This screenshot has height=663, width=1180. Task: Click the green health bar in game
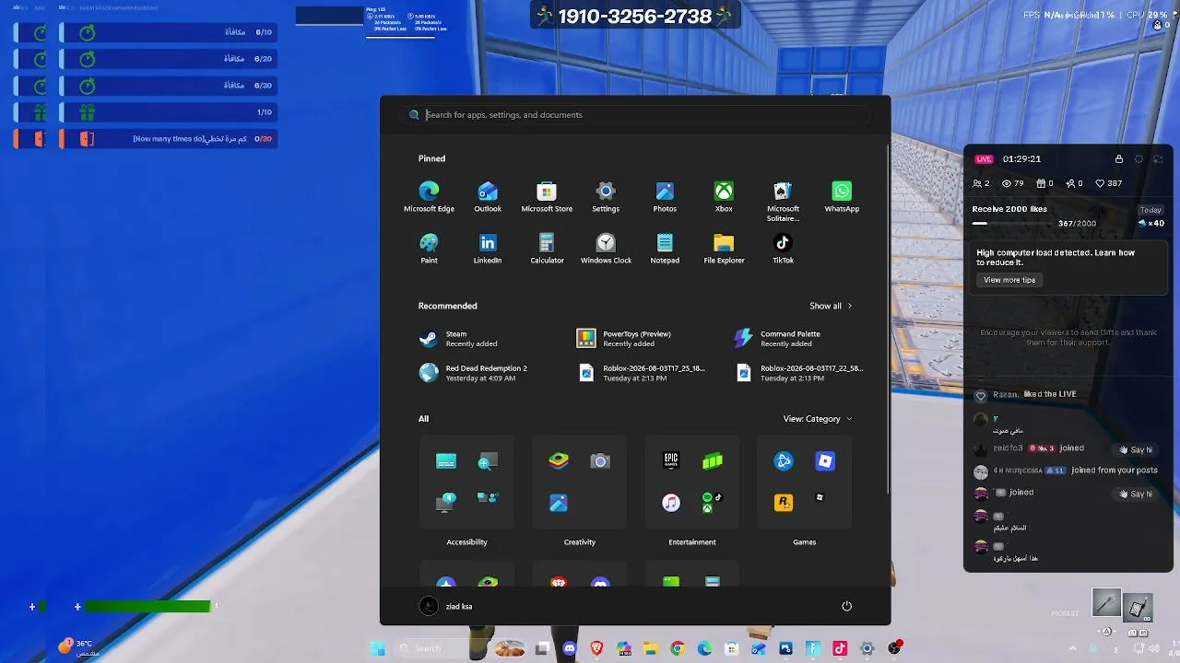[147, 606]
